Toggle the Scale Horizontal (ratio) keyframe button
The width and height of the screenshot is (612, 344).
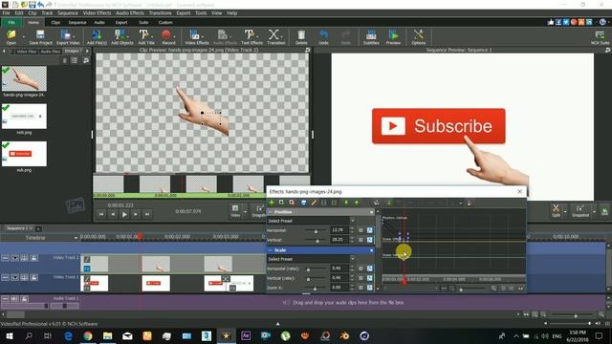click(369, 269)
